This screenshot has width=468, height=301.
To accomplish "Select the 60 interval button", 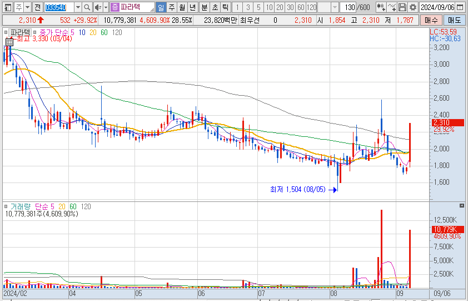I will click(x=301, y=7).
